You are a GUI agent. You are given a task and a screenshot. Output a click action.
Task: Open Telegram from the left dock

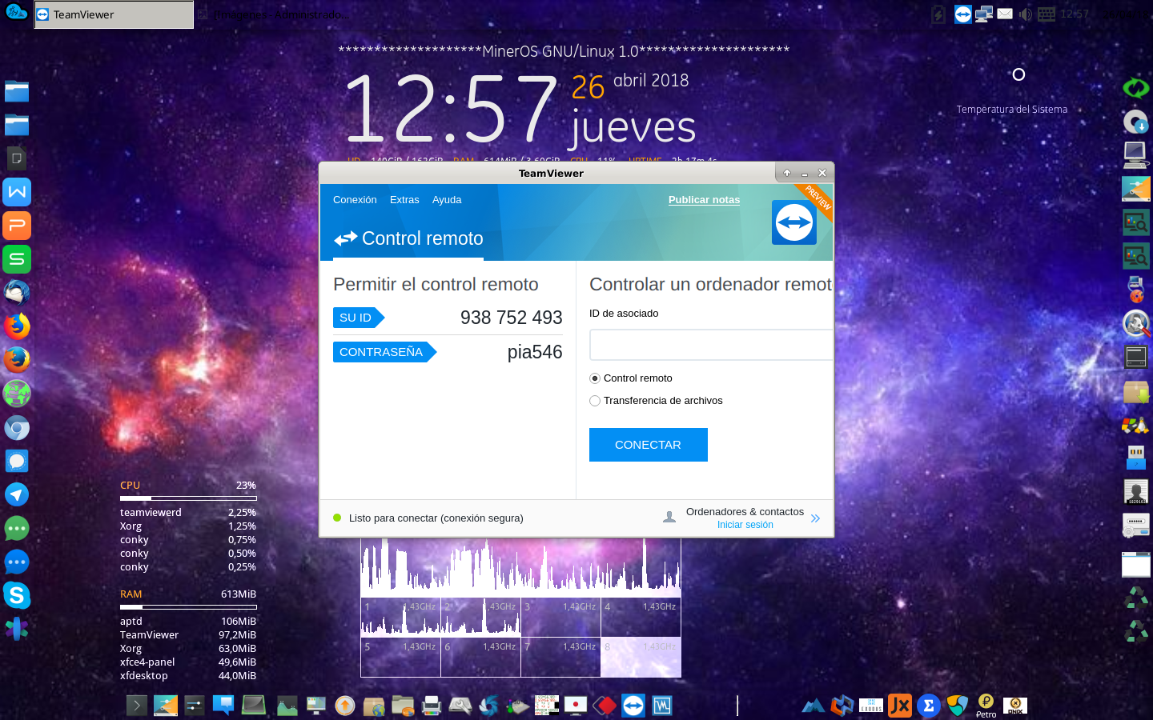click(x=17, y=494)
